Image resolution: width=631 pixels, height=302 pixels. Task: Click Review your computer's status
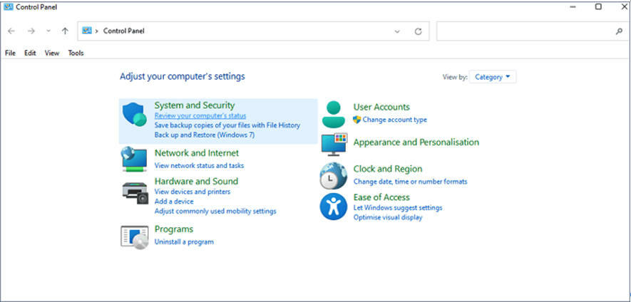[200, 116]
